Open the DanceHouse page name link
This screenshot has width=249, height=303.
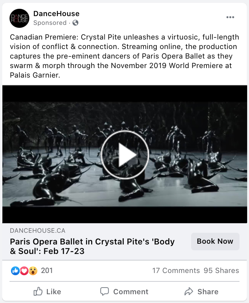[x=56, y=14]
